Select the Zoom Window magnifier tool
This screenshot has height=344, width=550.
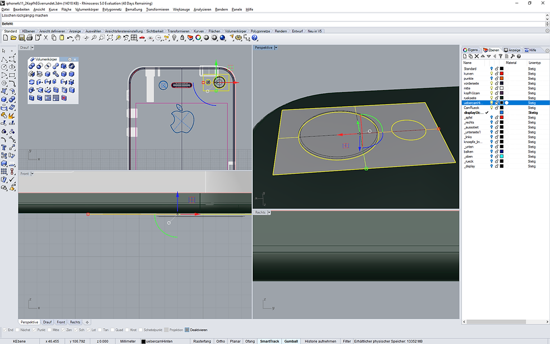pos(102,38)
